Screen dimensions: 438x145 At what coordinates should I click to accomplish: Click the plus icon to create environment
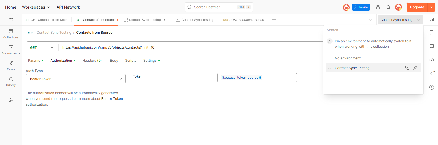(x=419, y=30)
